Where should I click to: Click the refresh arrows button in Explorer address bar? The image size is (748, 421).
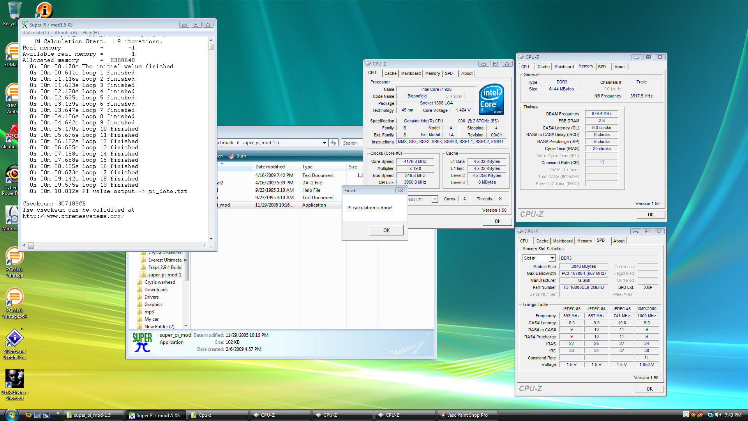click(333, 143)
